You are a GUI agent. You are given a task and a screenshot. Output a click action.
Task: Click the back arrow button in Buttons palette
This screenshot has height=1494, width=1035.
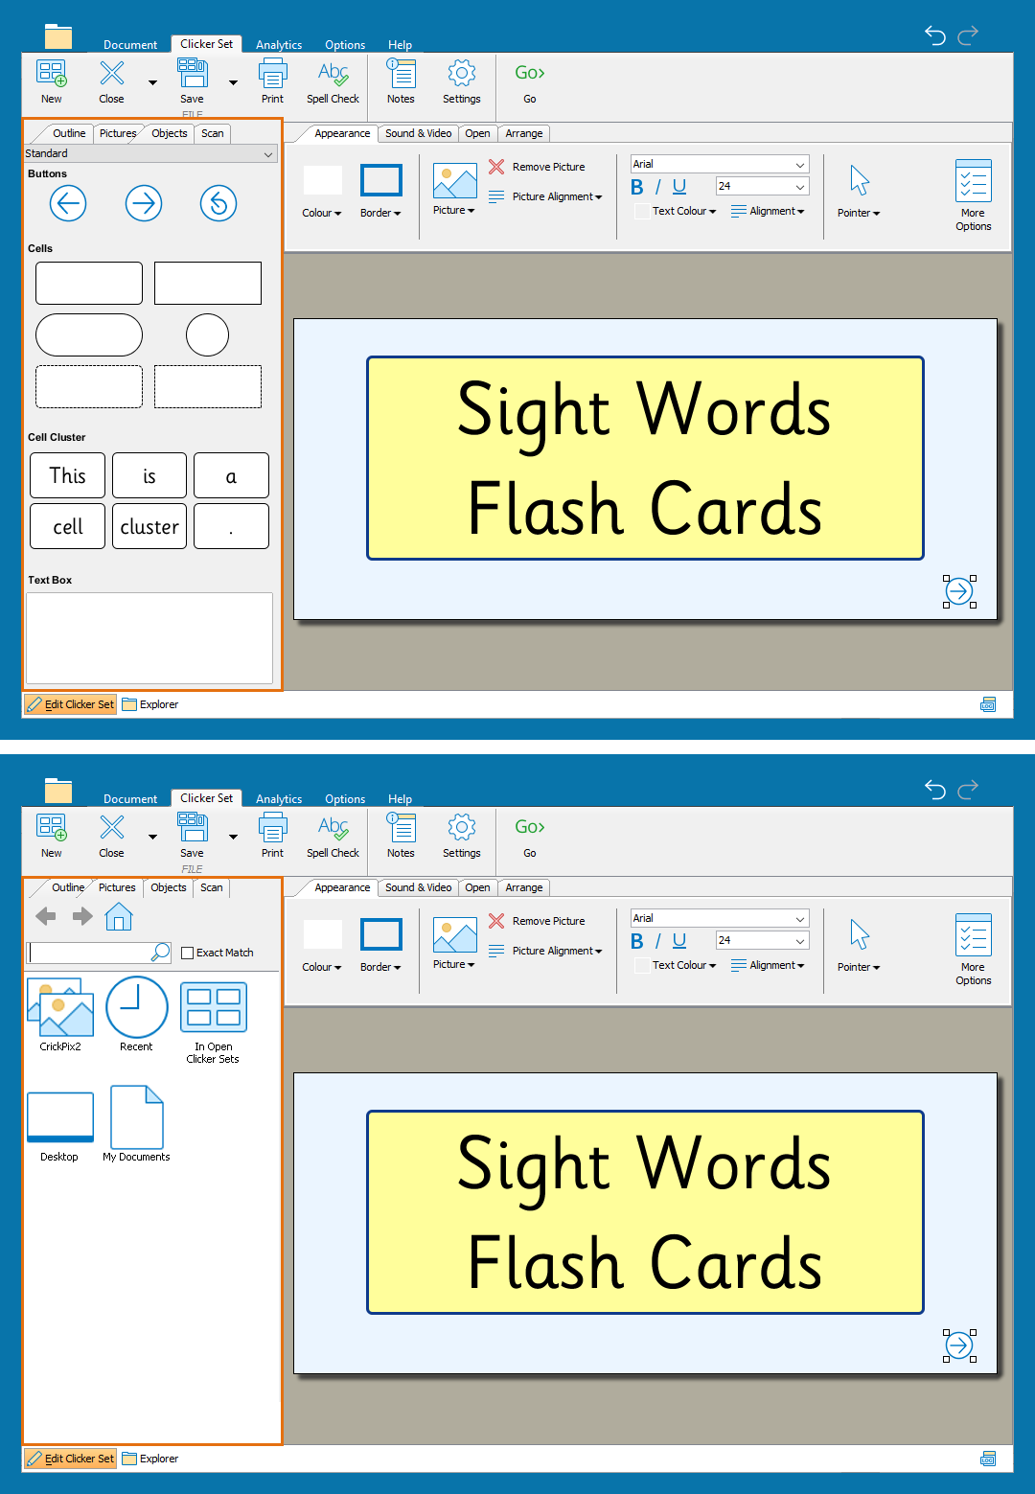[68, 203]
